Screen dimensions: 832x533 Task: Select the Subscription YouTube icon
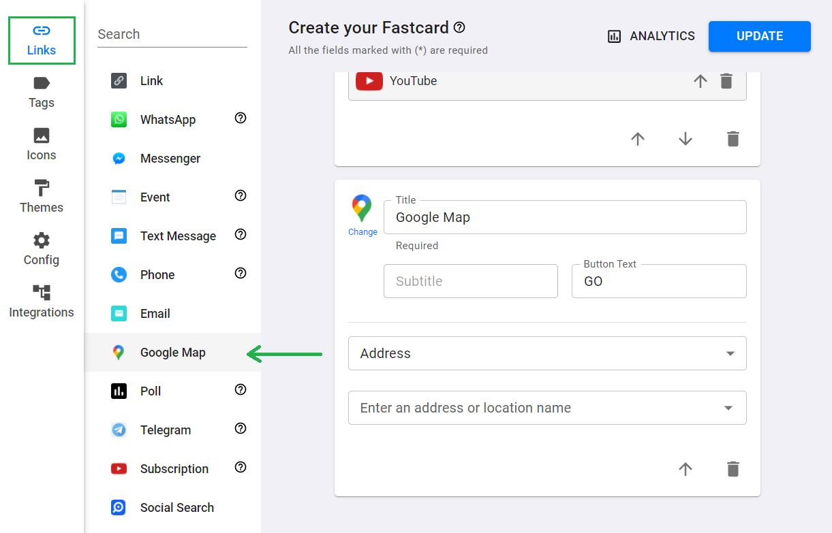pyautogui.click(x=119, y=469)
